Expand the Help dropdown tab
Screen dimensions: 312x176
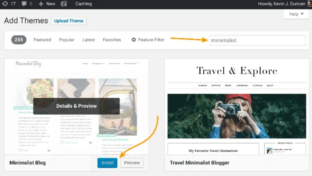point(296,14)
